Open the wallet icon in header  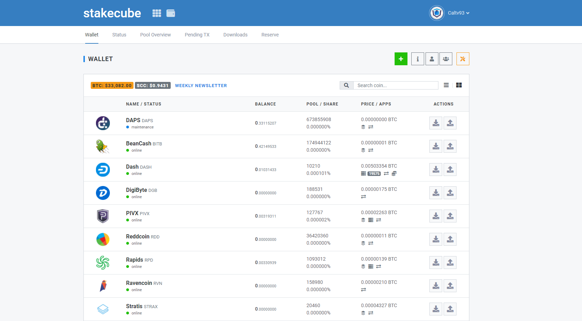coord(171,13)
